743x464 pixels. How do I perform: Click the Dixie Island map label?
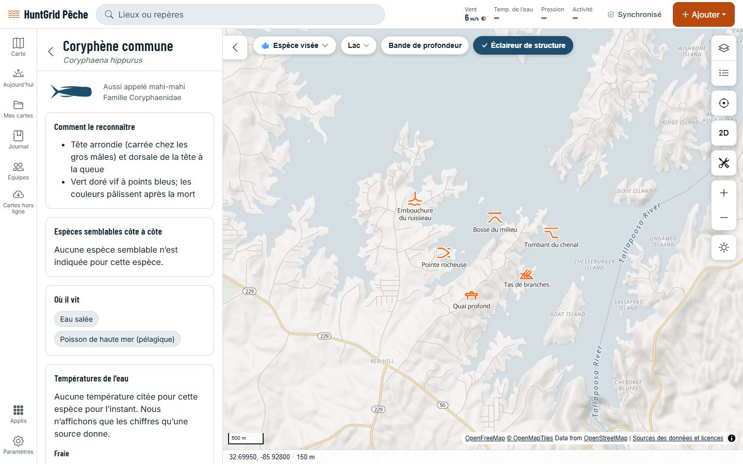coord(634,191)
